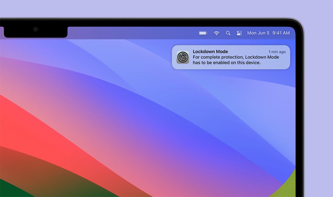This screenshot has height=197, width=333.
Task: Open Spotlight search magnifier
Action: (x=228, y=33)
